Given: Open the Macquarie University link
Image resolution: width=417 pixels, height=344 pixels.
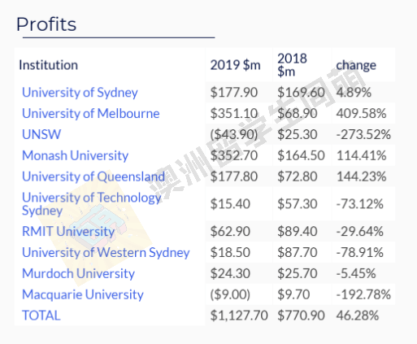Looking at the screenshot, I should click(x=83, y=294).
